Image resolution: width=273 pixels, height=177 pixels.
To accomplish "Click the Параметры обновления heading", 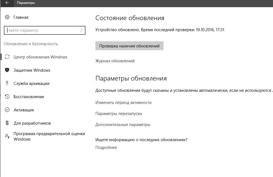I will coord(131,78).
